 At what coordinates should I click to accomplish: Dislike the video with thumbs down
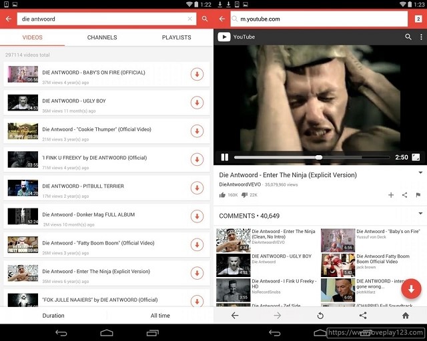click(x=244, y=195)
